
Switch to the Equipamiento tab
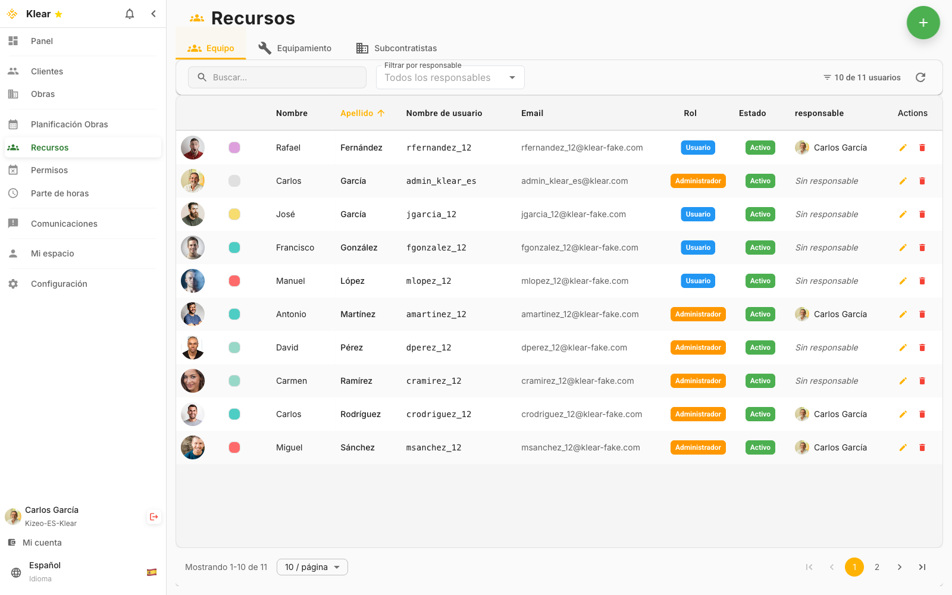[x=295, y=48]
